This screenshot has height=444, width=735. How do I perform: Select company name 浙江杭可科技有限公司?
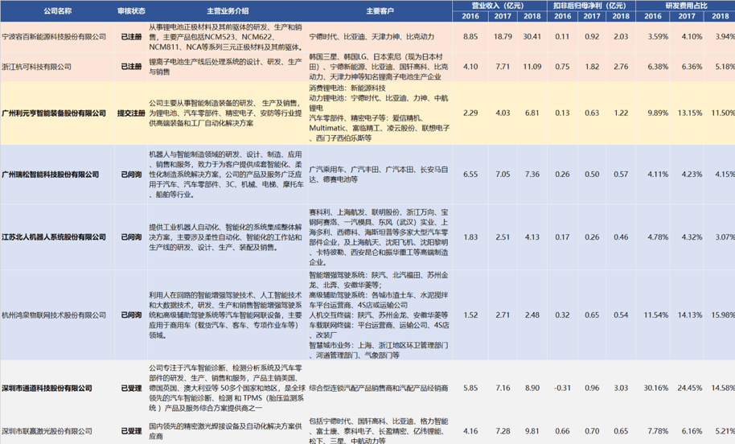point(36,67)
